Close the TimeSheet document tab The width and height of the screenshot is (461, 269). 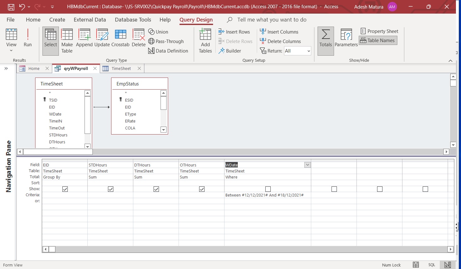[x=139, y=68]
